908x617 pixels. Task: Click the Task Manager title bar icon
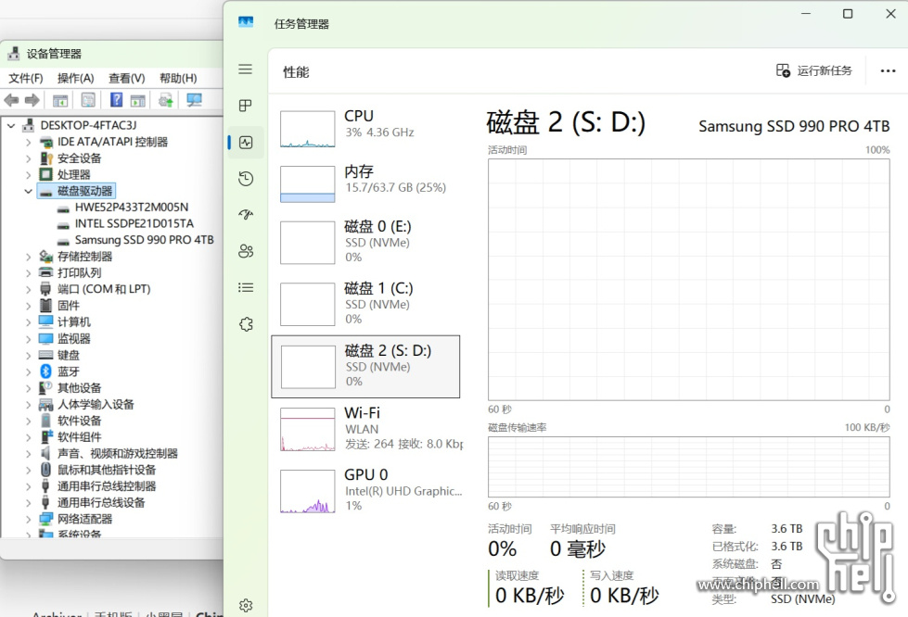coord(246,22)
